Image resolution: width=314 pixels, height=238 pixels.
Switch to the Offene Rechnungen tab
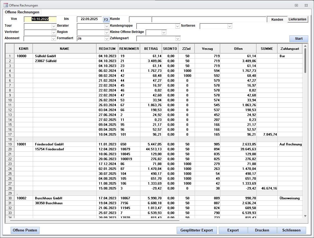click(x=22, y=12)
